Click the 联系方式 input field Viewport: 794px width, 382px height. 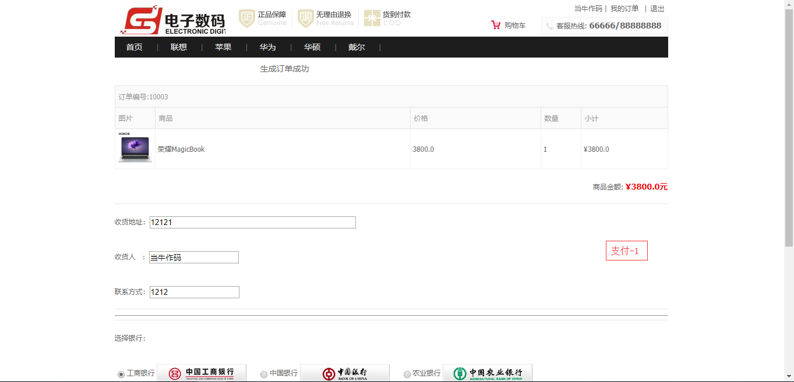(x=194, y=292)
